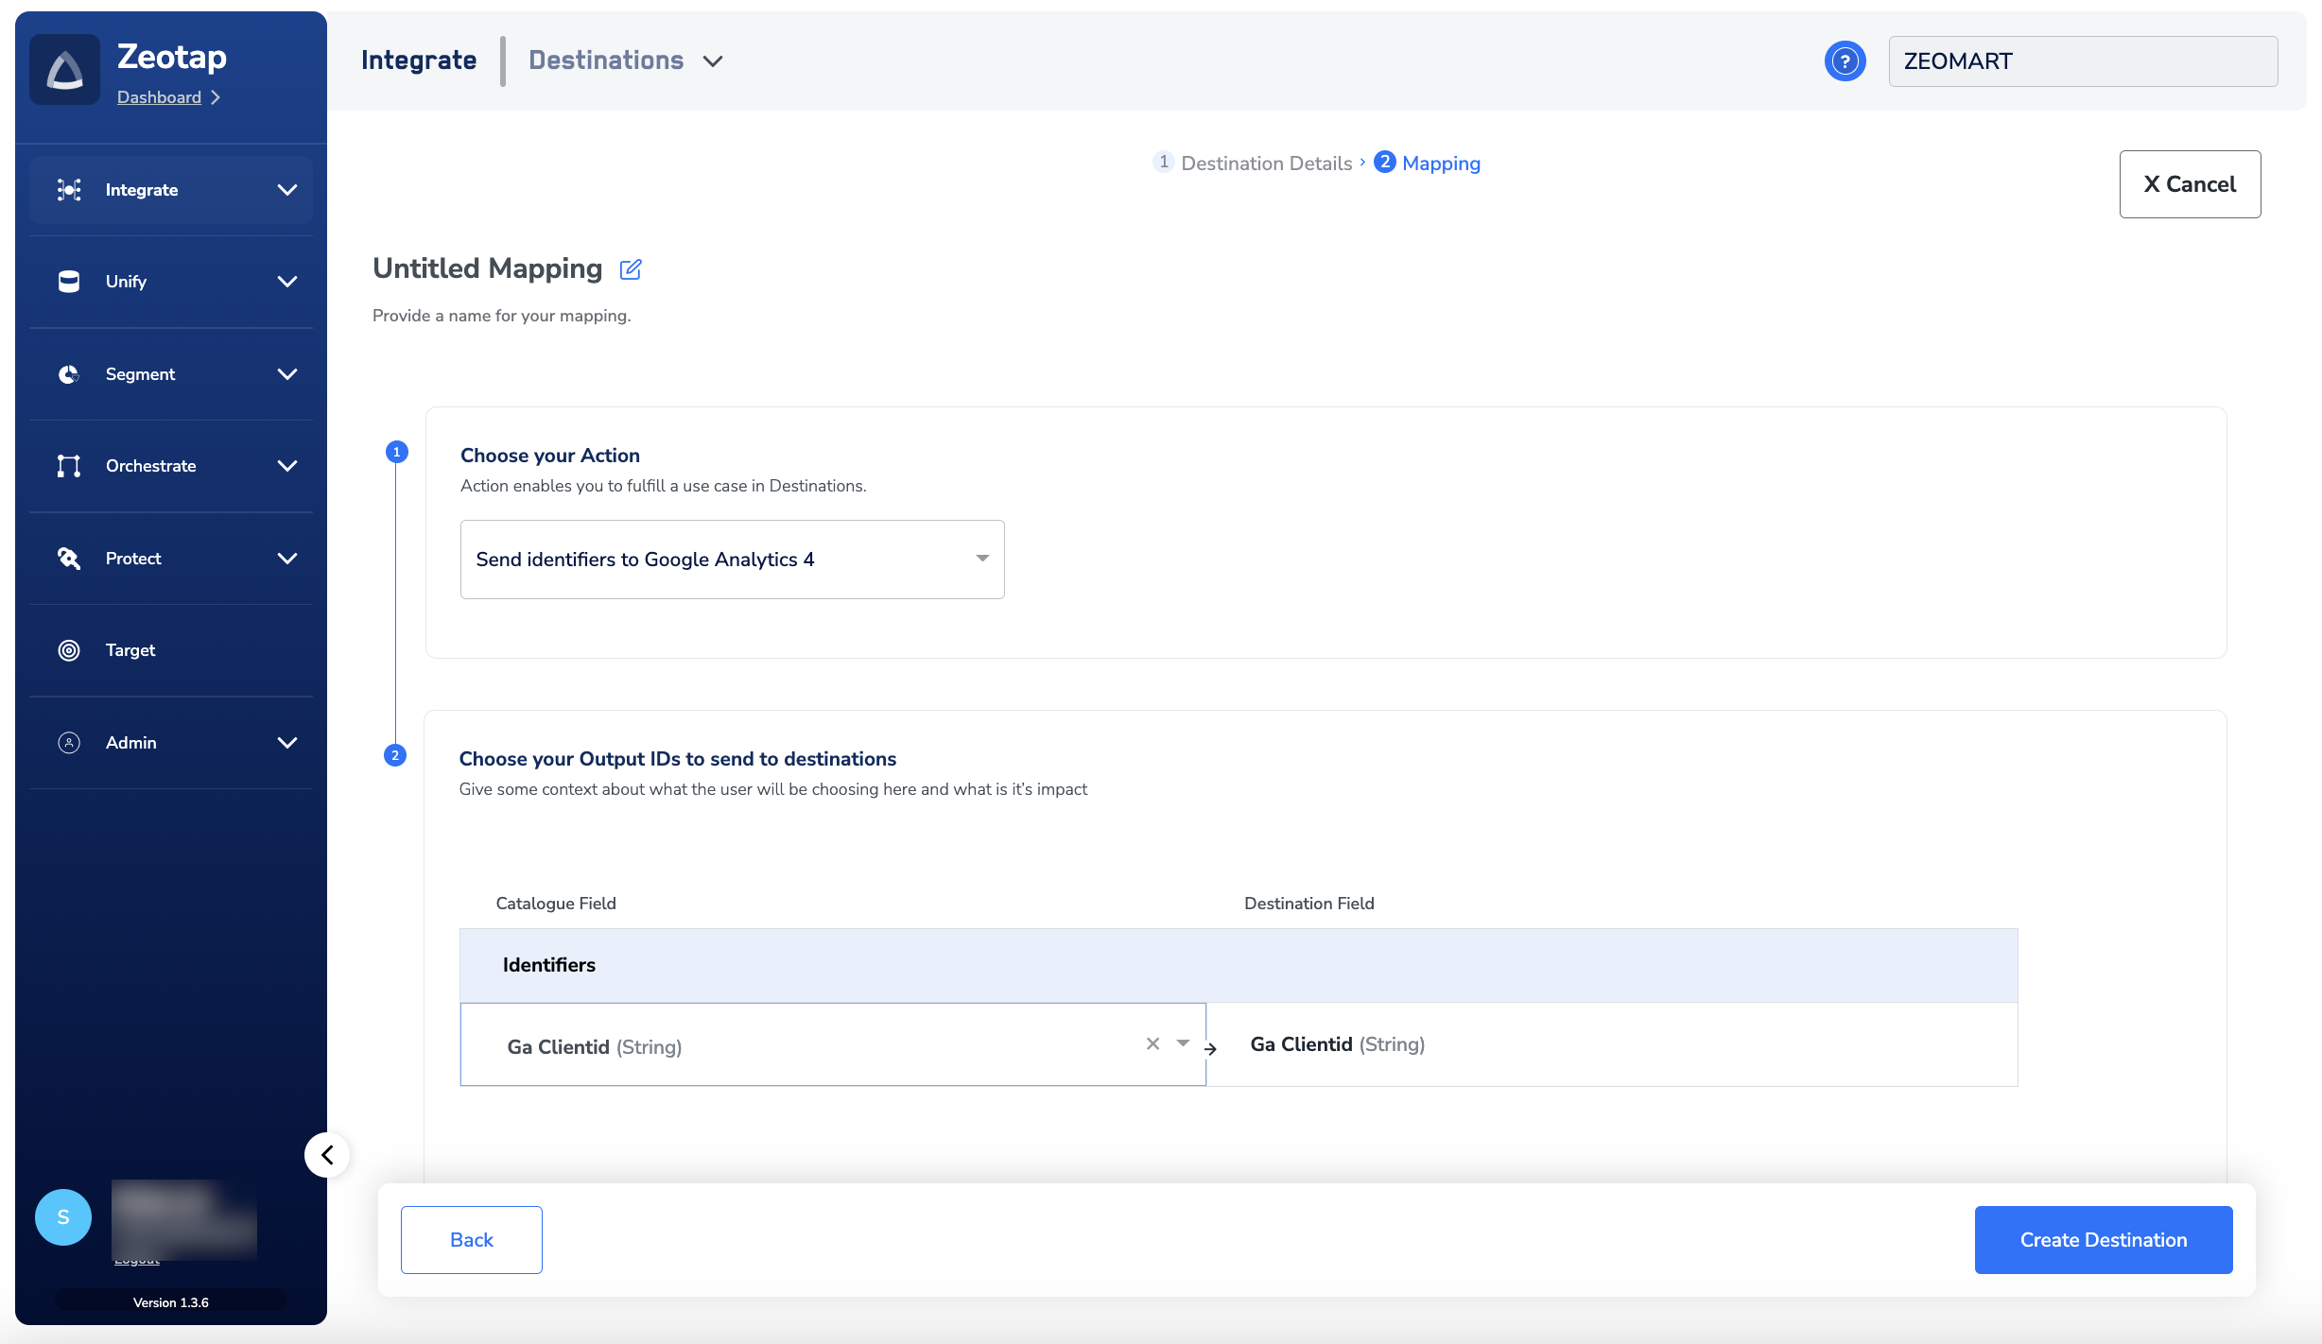
Task: Open the Choose your Action dropdown
Action: 732,560
